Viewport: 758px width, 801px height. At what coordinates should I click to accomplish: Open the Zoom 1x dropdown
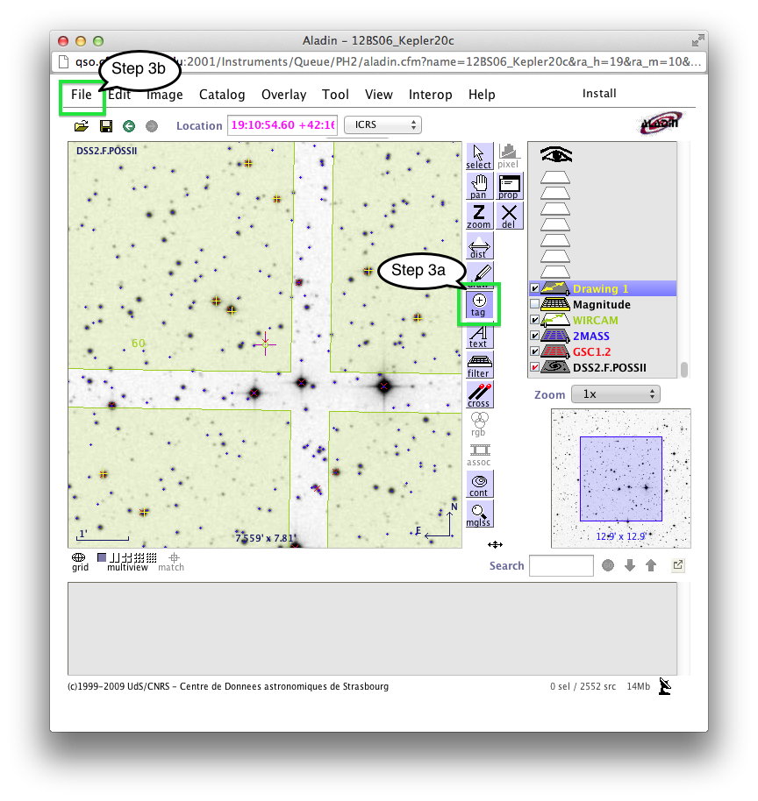(615, 394)
